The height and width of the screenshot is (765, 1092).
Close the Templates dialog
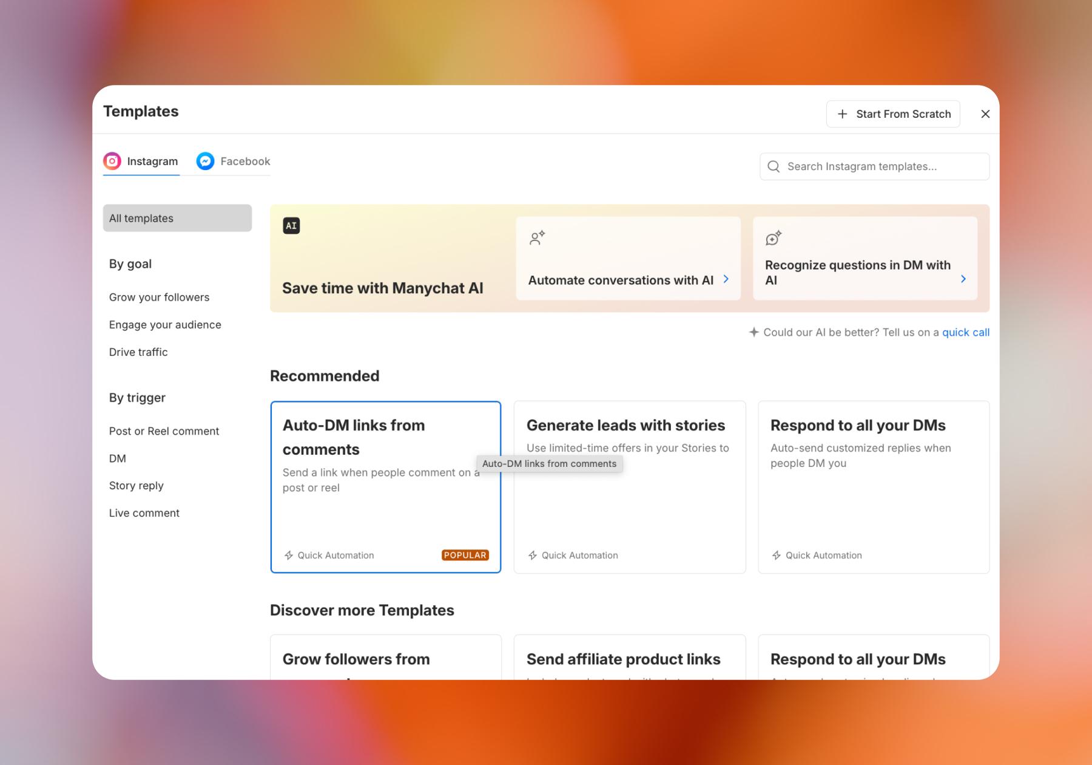click(985, 114)
